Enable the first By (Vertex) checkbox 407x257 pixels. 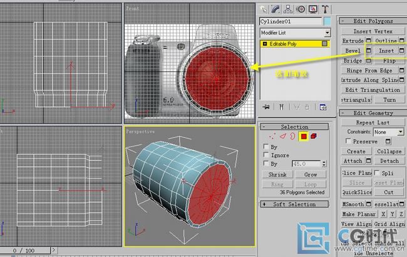coord(265,146)
